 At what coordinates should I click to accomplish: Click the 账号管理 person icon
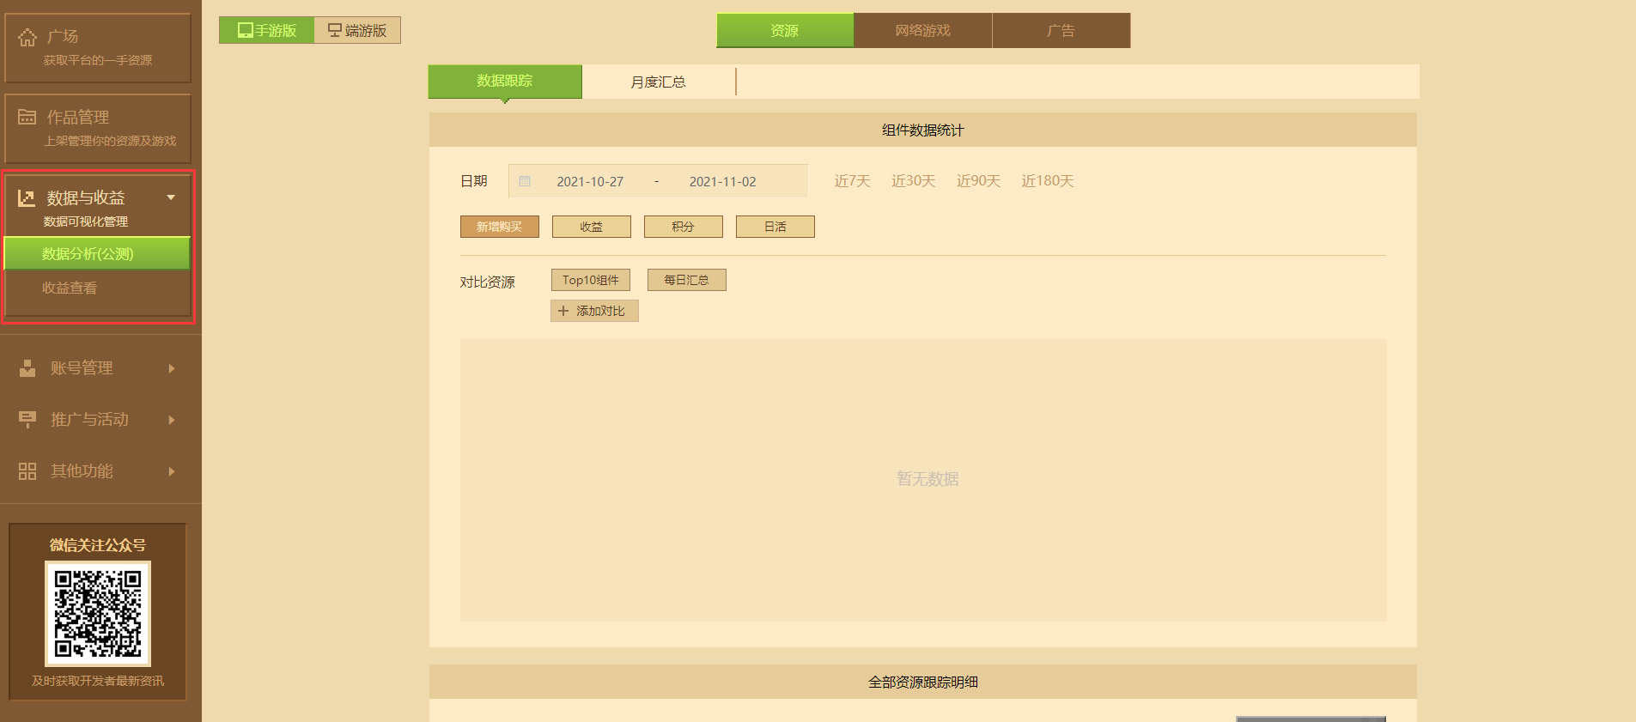coord(27,368)
